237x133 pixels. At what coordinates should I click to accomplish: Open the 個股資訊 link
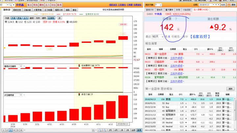point(113,5)
